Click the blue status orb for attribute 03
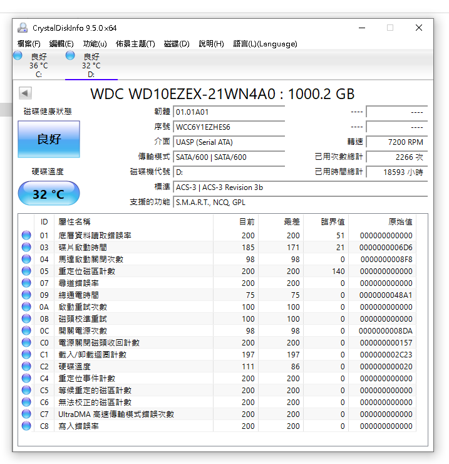 pyautogui.click(x=26, y=247)
